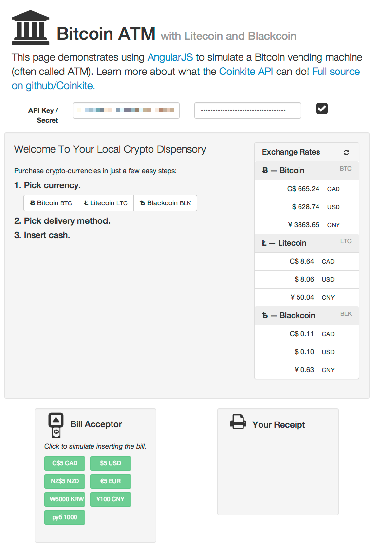Refresh the exchange rates

click(346, 152)
